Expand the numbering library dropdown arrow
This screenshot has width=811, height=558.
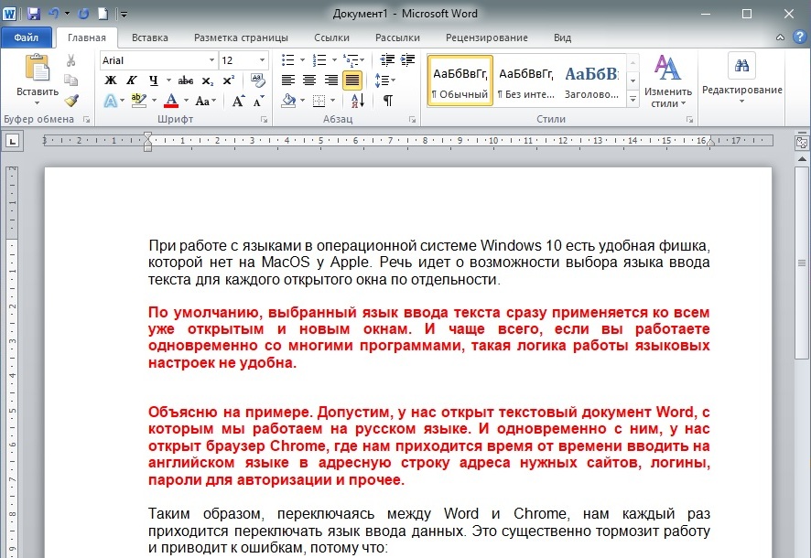(334, 60)
